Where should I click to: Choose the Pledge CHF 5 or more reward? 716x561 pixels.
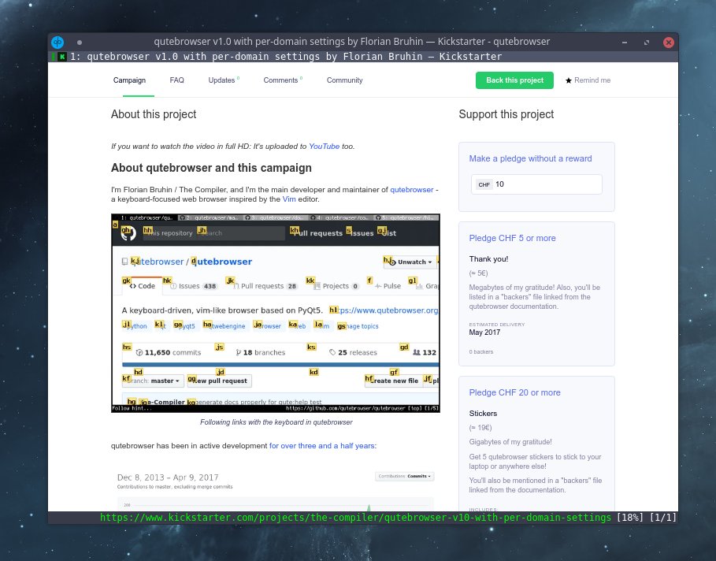click(x=512, y=238)
